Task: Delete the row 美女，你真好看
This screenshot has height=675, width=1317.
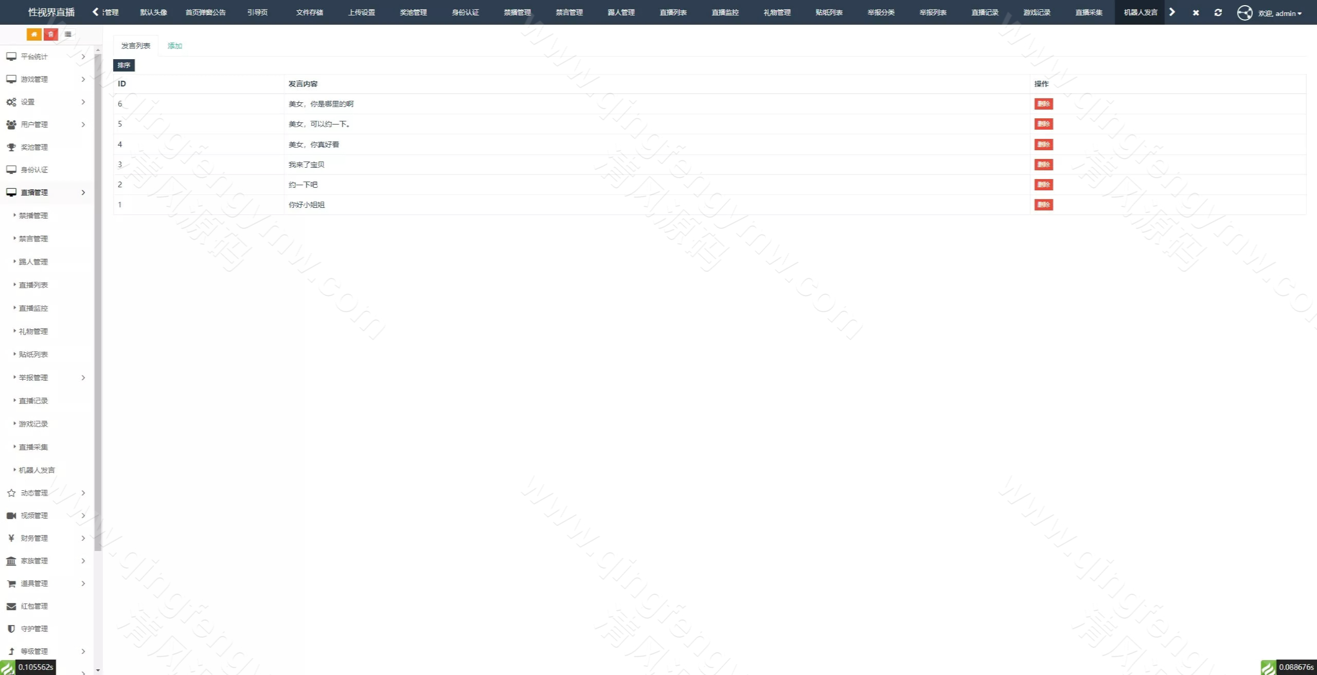Action: [1043, 145]
